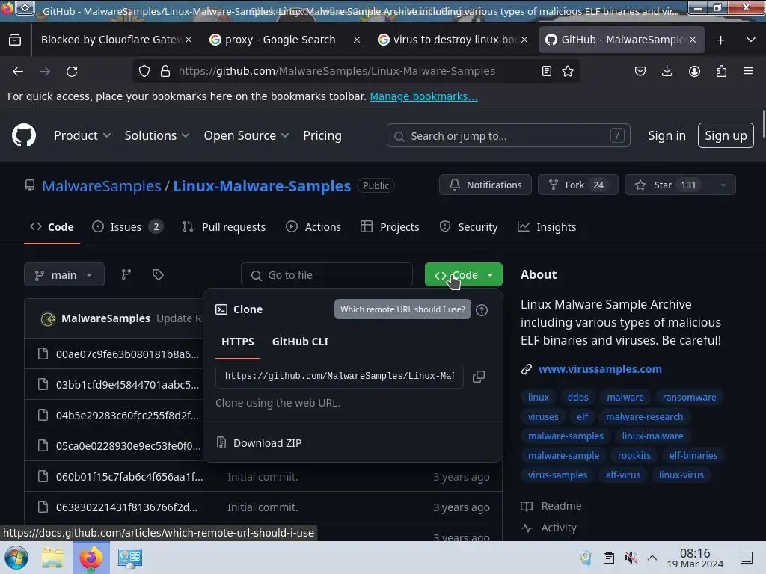Open the Firefox account icon
The height and width of the screenshot is (574, 766).
point(694,71)
